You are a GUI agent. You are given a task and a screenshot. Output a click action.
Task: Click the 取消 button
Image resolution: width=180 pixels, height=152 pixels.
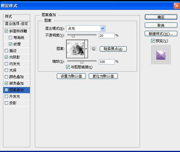tap(161, 25)
